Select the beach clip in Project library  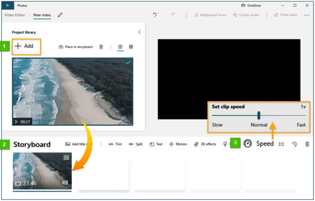pyautogui.click(x=72, y=92)
